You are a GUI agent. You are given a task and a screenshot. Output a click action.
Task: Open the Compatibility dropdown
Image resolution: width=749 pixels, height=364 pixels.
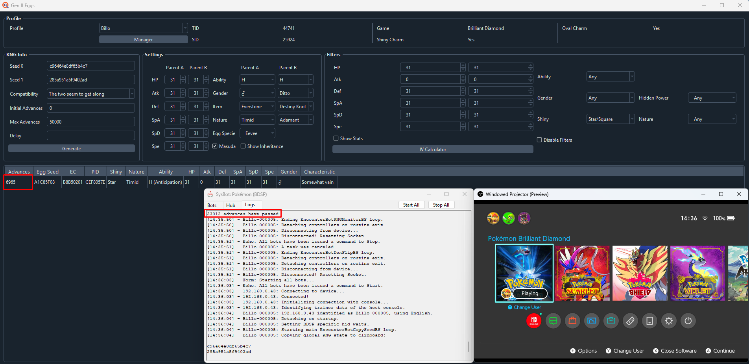pos(91,94)
